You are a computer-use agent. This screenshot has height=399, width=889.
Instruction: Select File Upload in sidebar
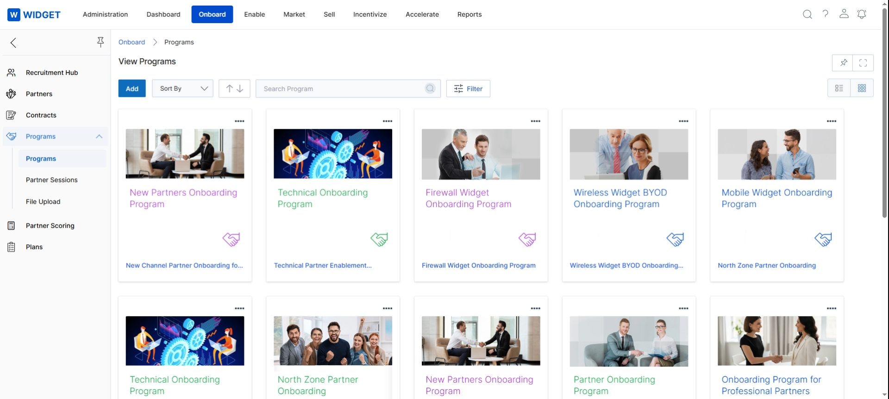coord(43,202)
